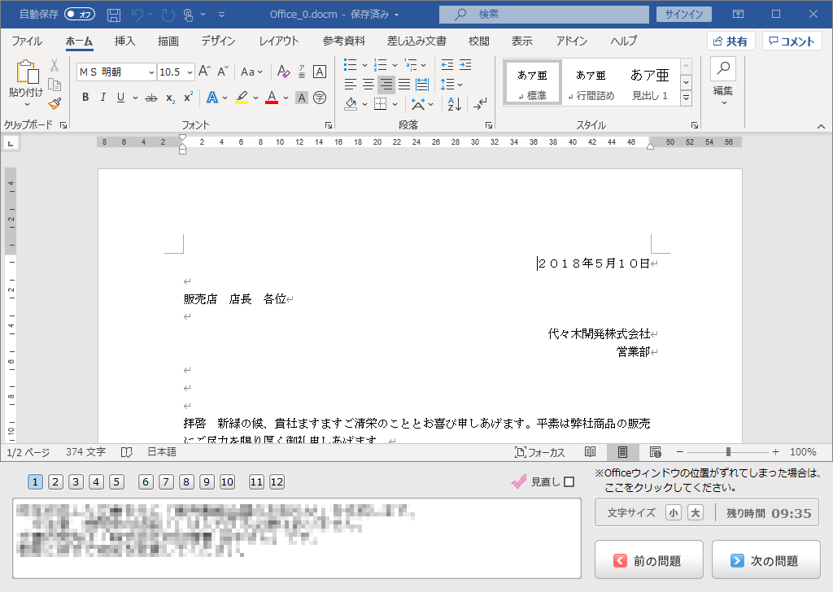Screen dimensions: 833x592
Task: Click the red font color button
Action: (x=272, y=98)
